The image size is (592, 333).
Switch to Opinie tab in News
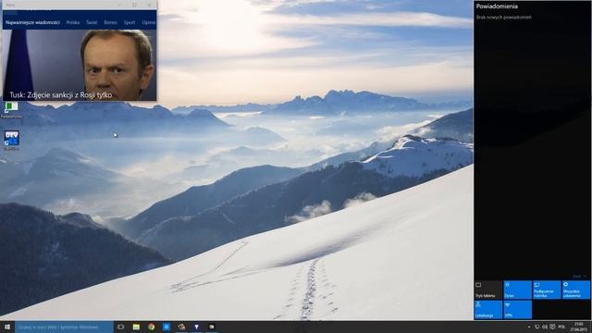click(x=149, y=22)
